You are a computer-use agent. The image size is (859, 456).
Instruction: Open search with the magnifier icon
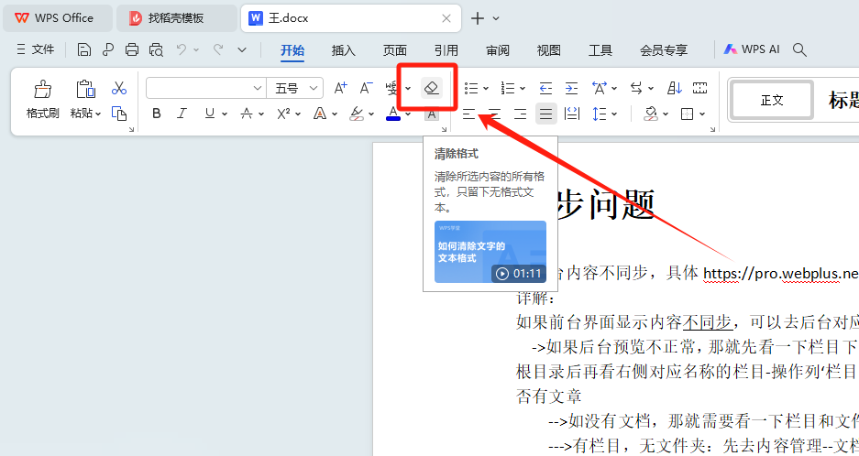pyautogui.click(x=799, y=49)
